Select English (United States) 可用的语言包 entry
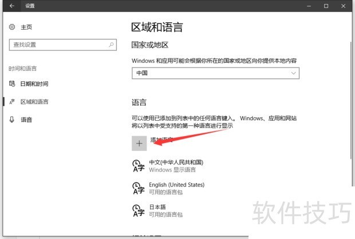 click(176, 188)
